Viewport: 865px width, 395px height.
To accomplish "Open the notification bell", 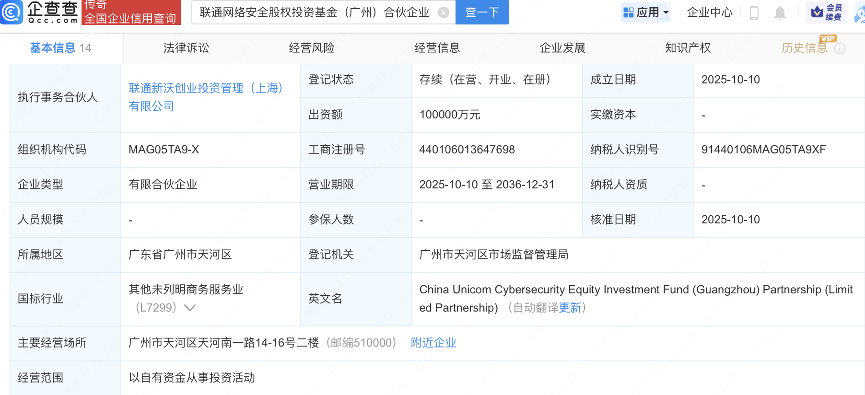I will click(780, 13).
